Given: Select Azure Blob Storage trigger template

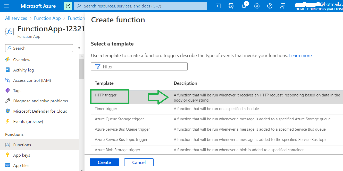Looking at the screenshot, I should pyautogui.click(x=118, y=150).
